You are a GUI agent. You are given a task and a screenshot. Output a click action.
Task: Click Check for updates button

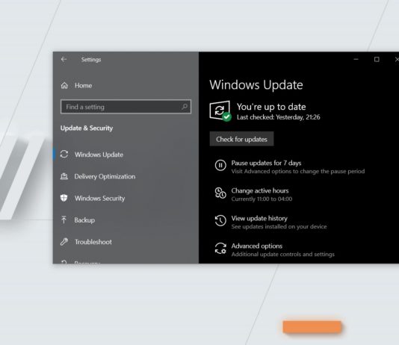click(x=241, y=139)
